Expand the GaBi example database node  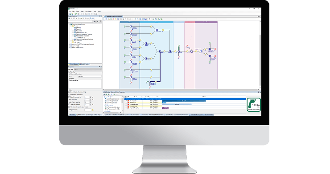[x=69, y=47]
